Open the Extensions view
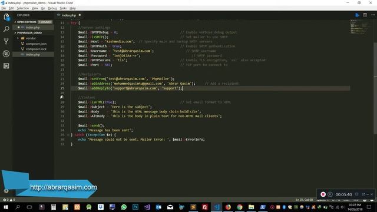The image size is (377, 212). (x=6, y=66)
